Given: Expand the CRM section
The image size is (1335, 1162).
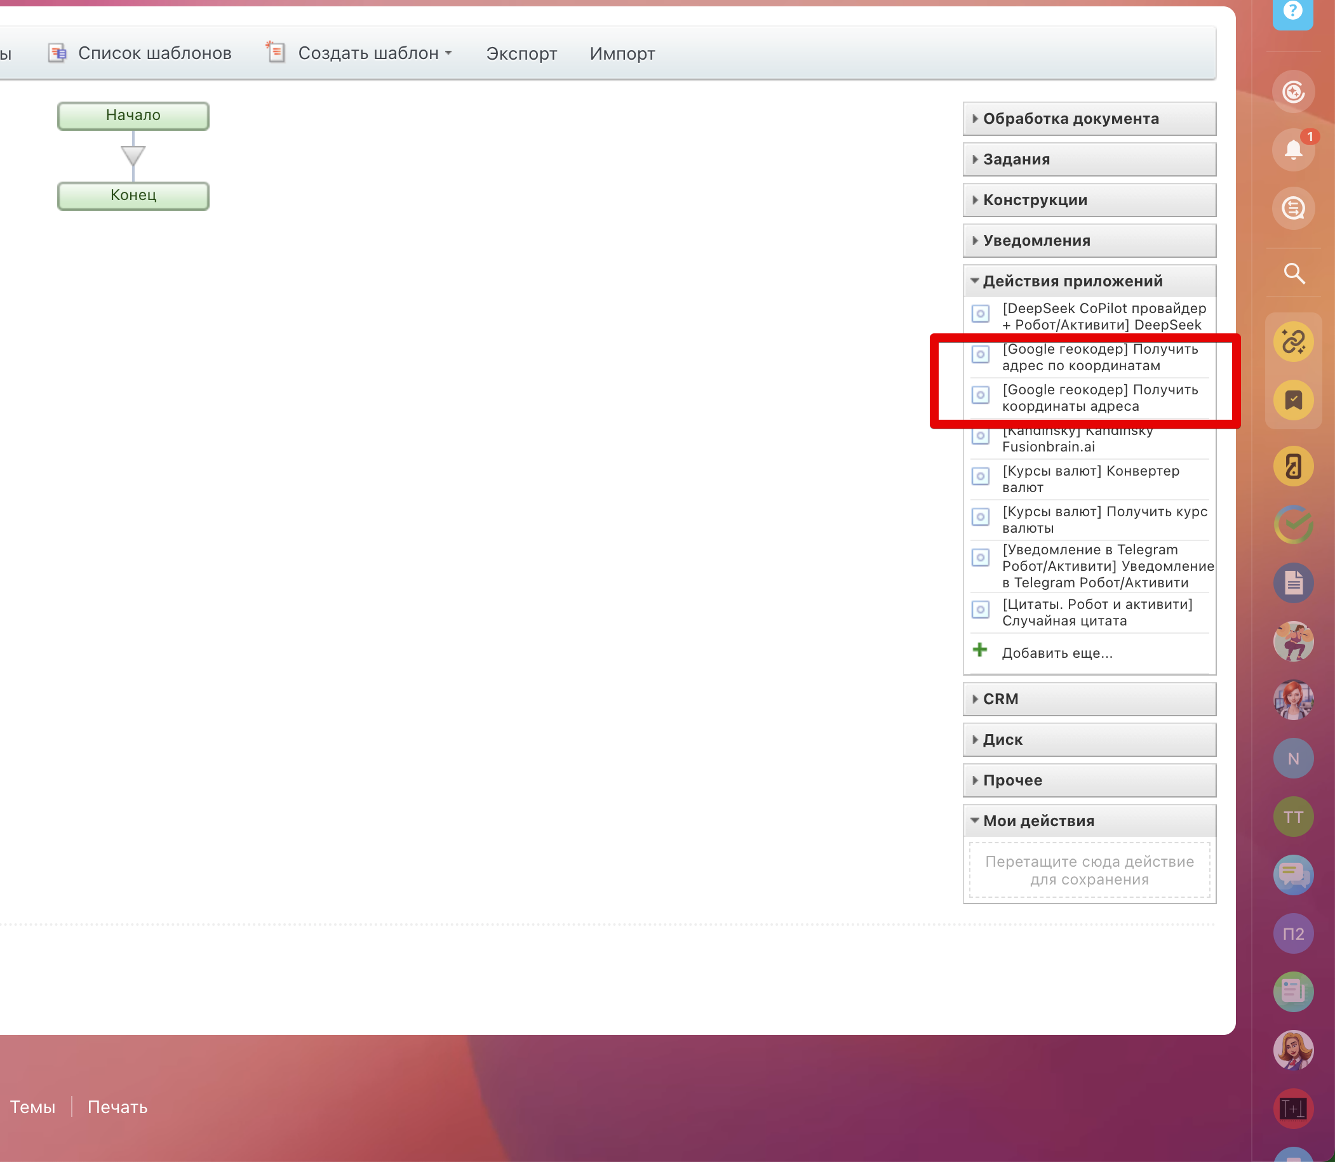Looking at the screenshot, I should (1000, 699).
